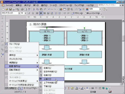Click the font color A icon
This screenshot has height=94, width=125.
(87, 88)
